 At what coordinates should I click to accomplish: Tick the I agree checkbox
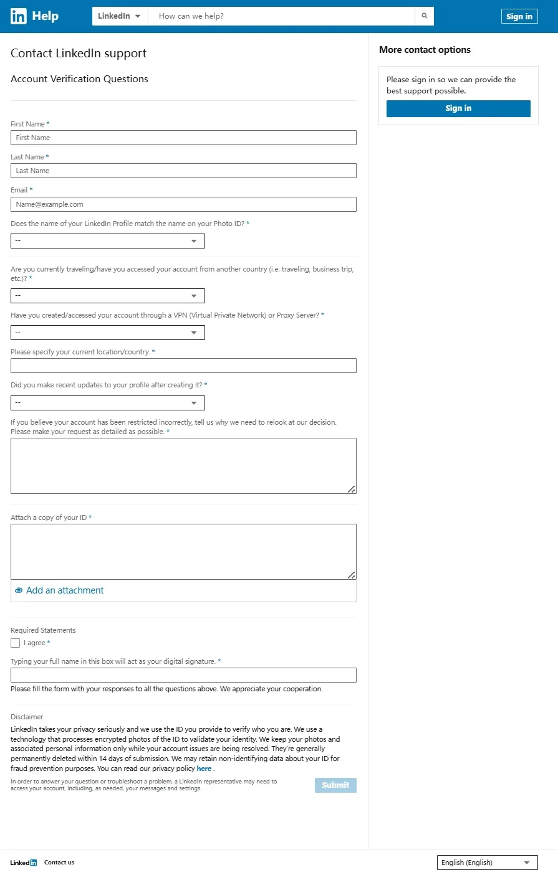click(x=16, y=643)
